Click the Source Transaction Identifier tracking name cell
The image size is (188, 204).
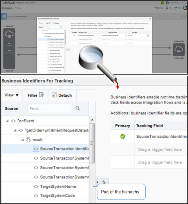[110, 35]
